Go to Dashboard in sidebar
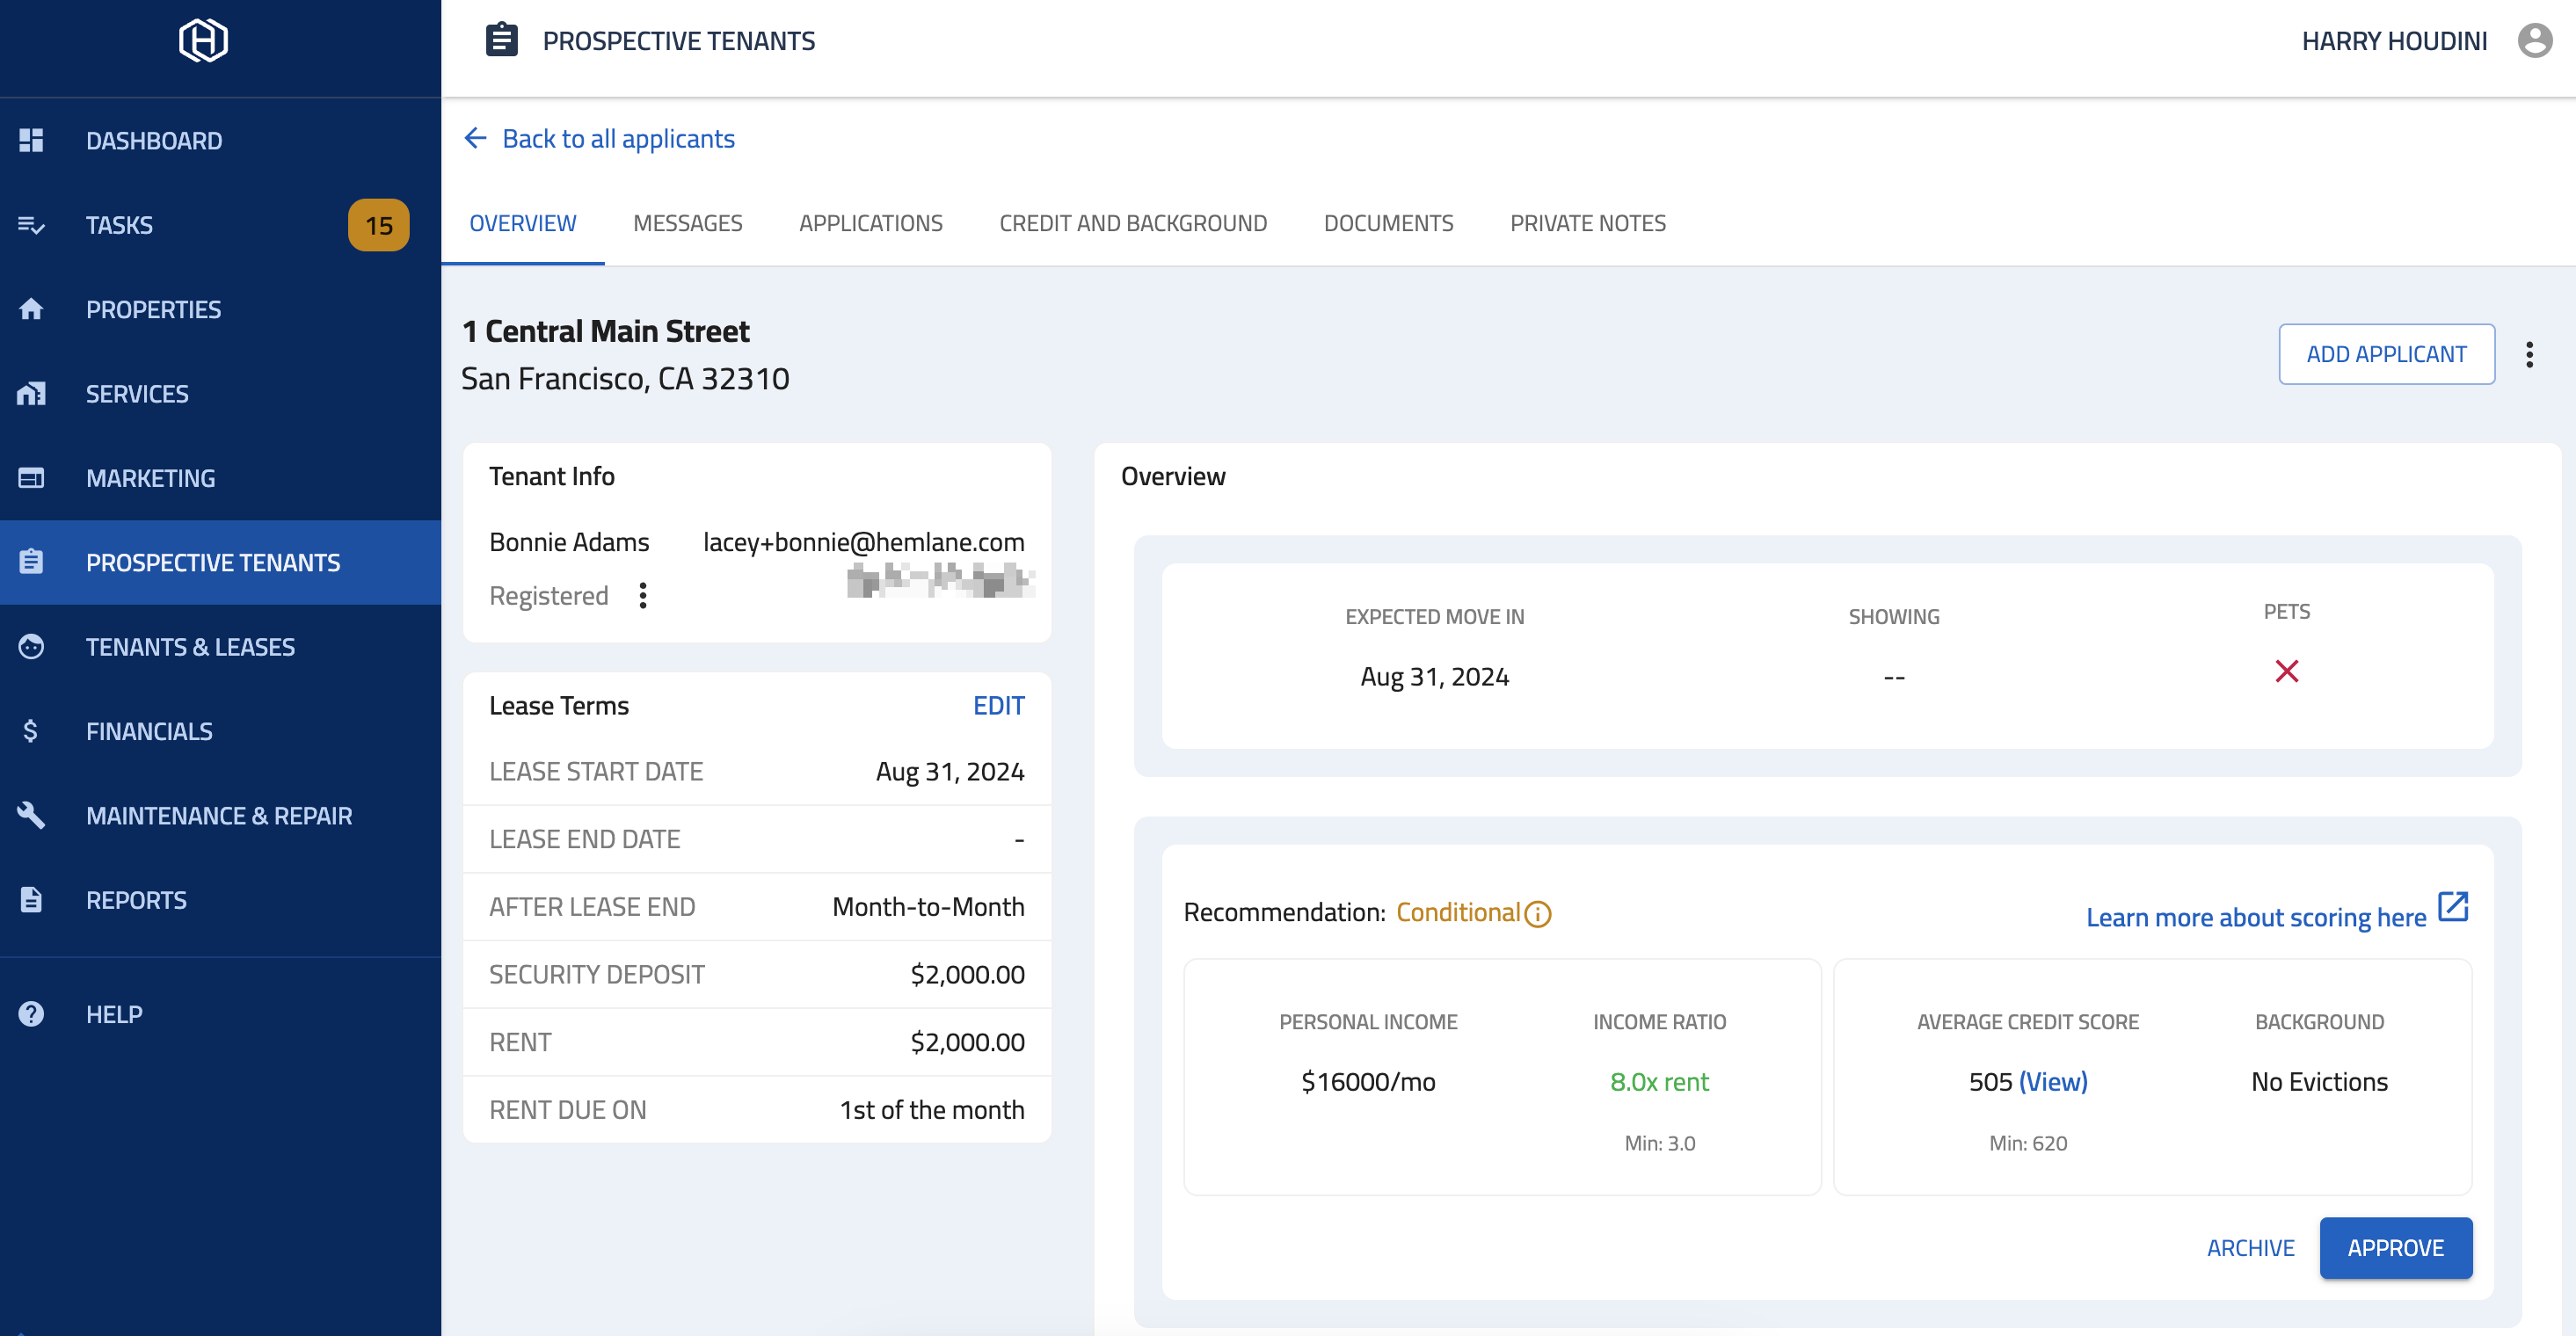Screen dimensions: 2576x1336 coord(220,140)
